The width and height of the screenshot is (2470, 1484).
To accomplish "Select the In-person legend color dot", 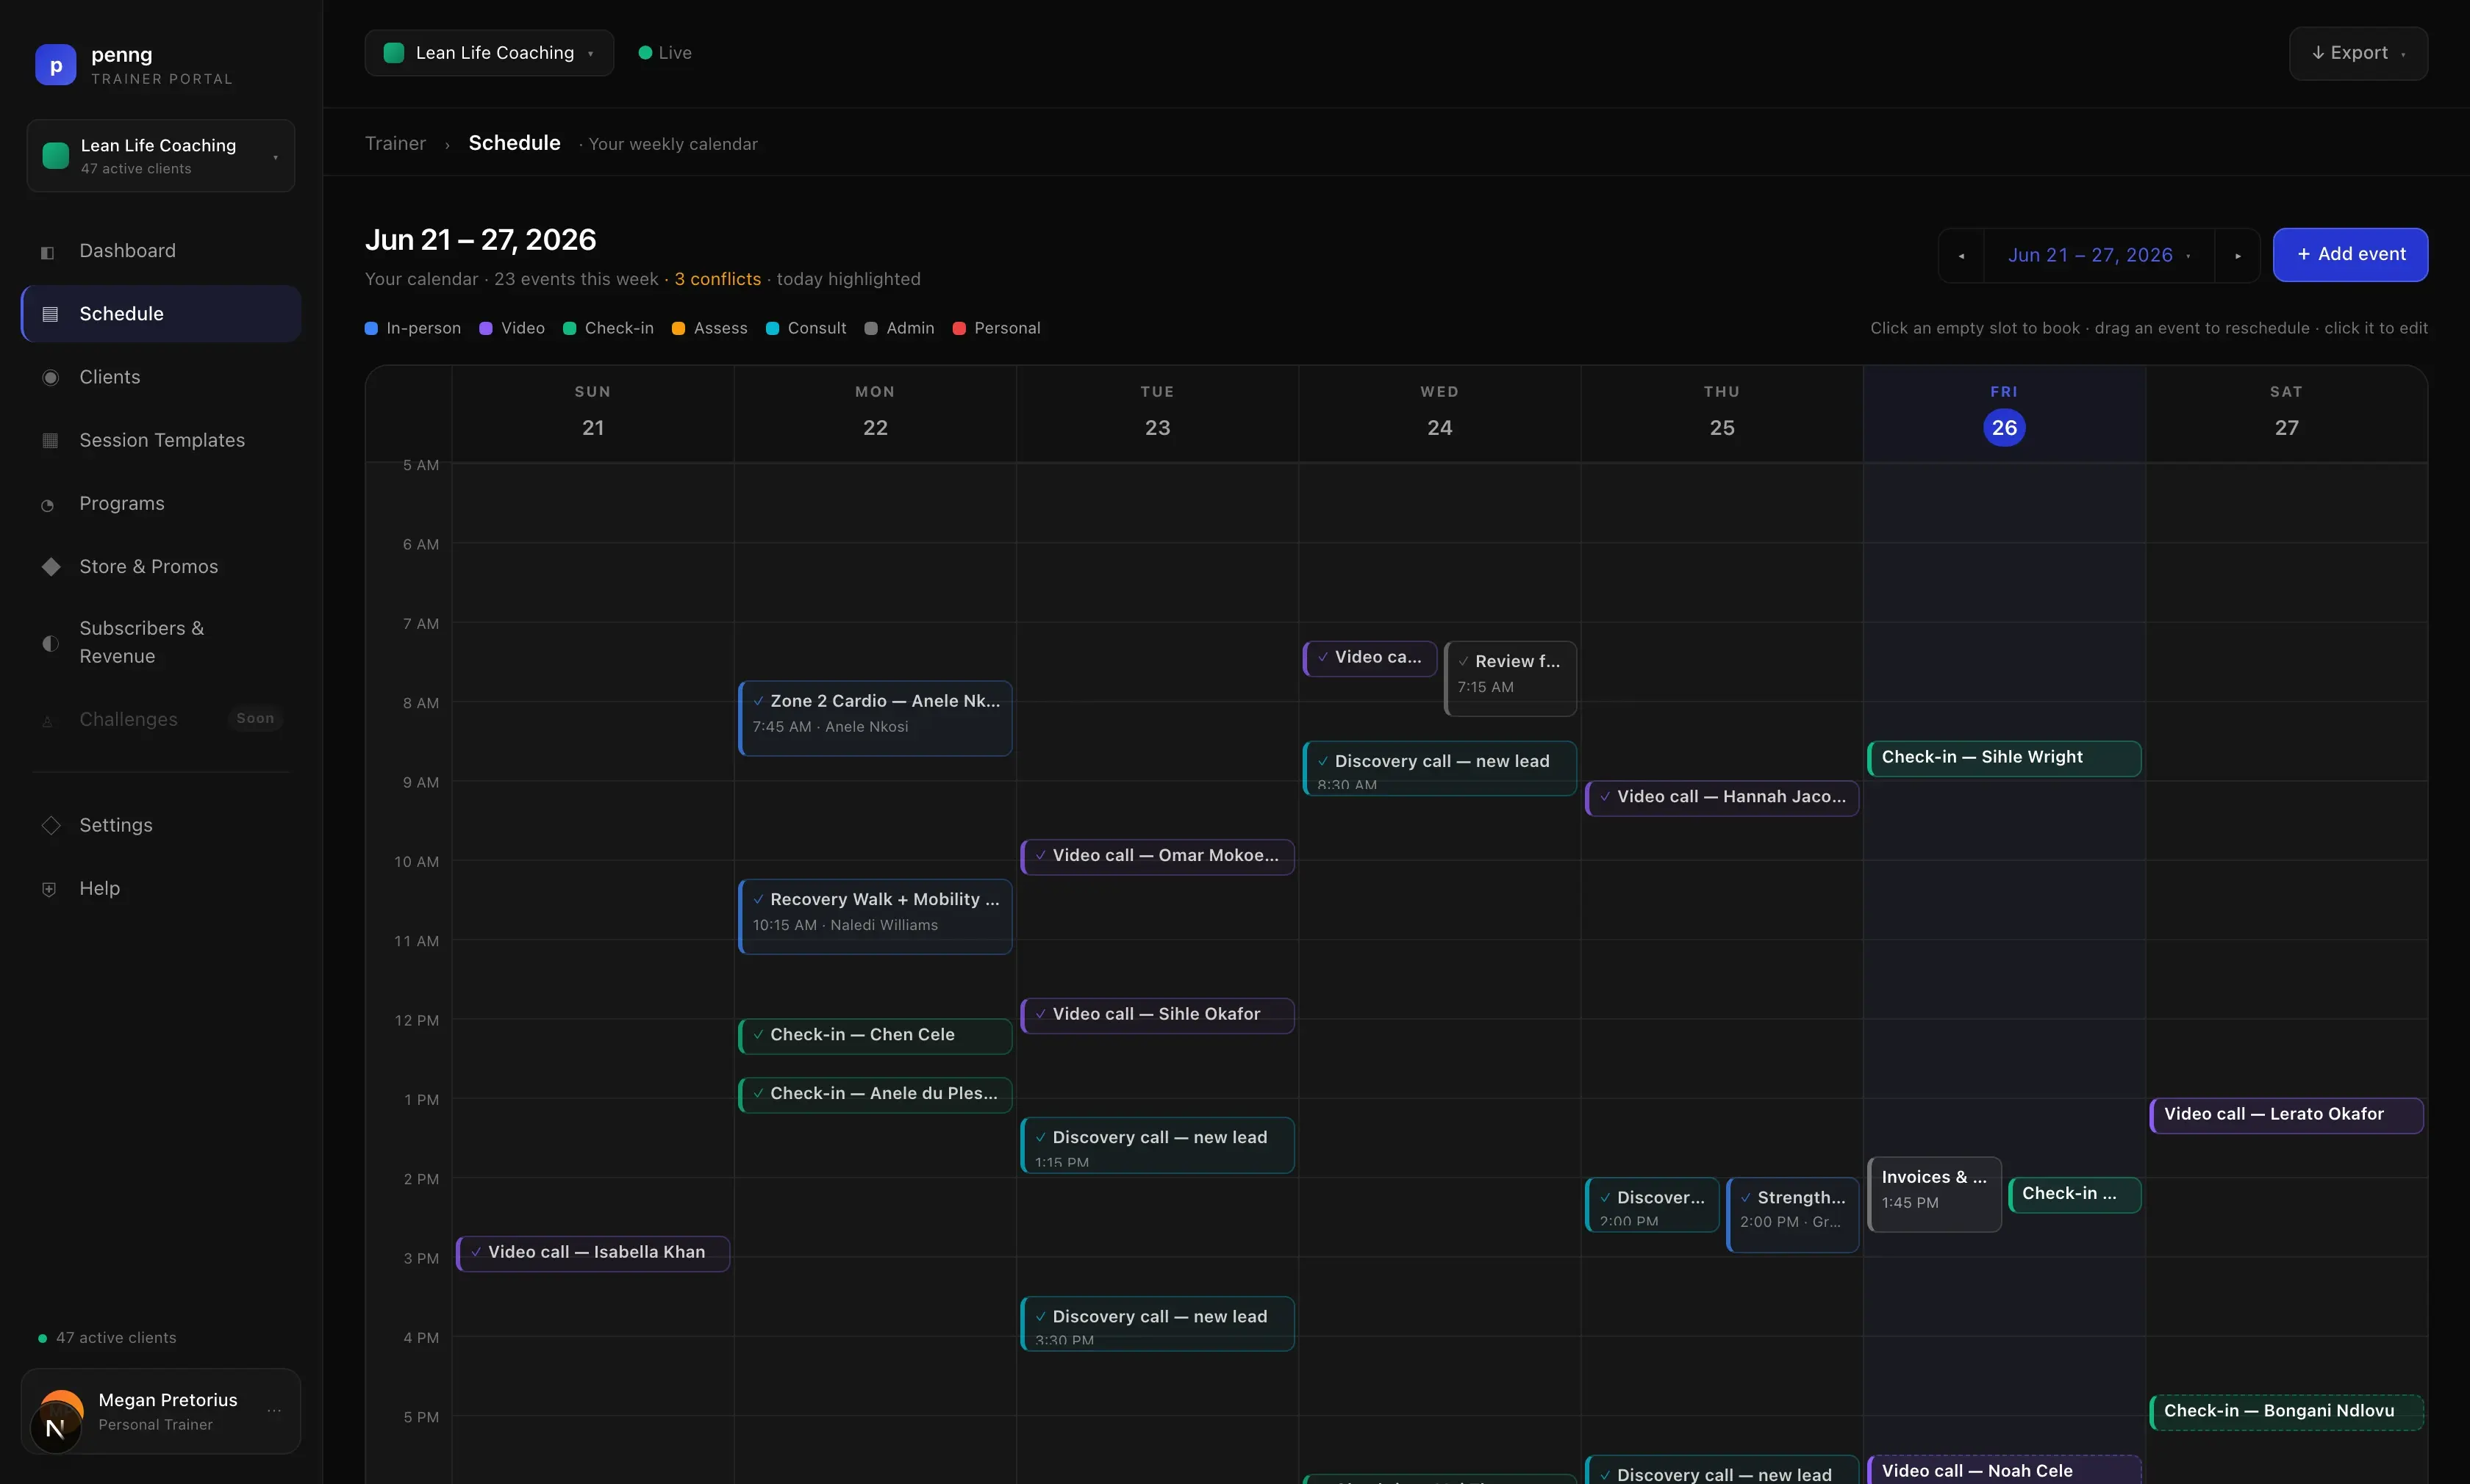I will [371, 328].
